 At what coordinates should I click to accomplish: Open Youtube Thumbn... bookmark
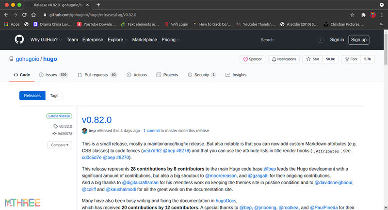click(256, 24)
